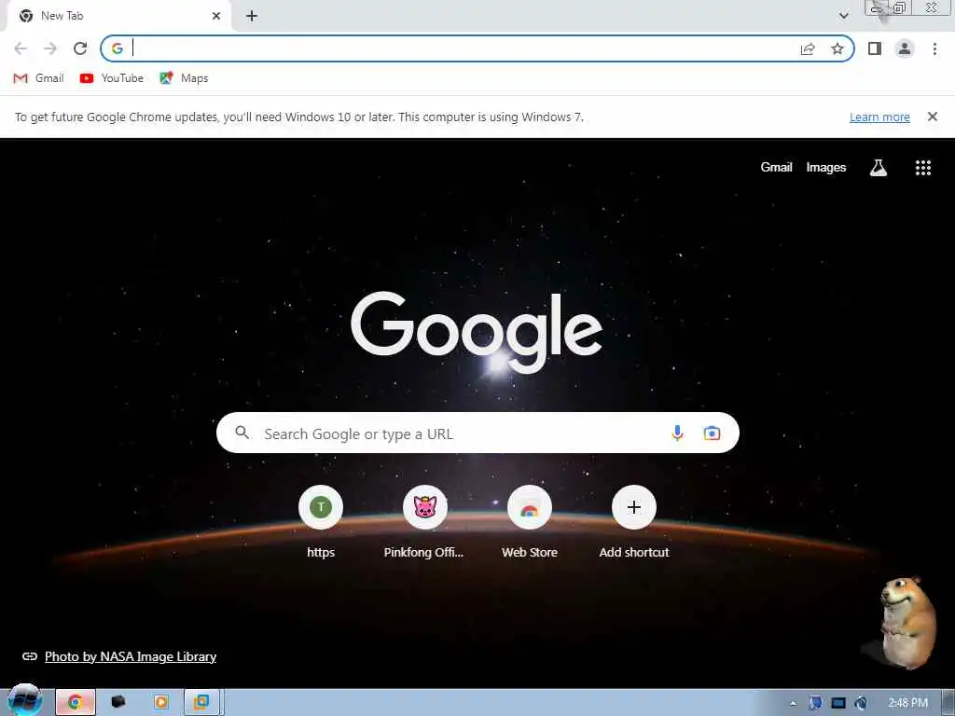Open the https shortcut tile
This screenshot has height=716, width=955.
[x=321, y=521]
